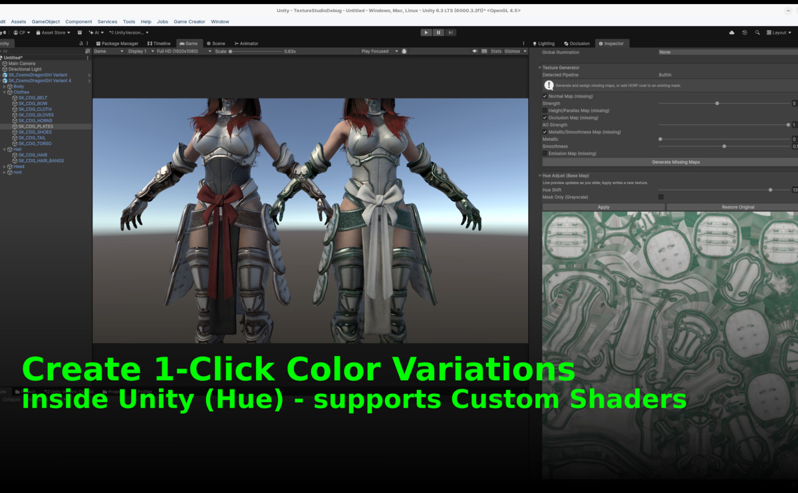Toggle the mute audio speaker icon
The height and width of the screenshot is (493, 798).
pyautogui.click(x=475, y=51)
